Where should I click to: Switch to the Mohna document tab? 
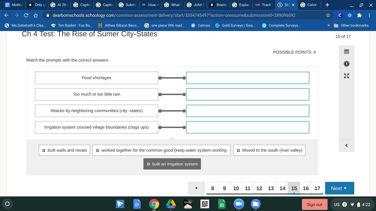click(x=14, y=5)
